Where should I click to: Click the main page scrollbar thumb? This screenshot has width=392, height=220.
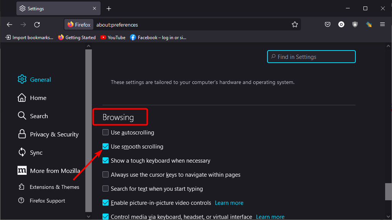coord(388,192)
